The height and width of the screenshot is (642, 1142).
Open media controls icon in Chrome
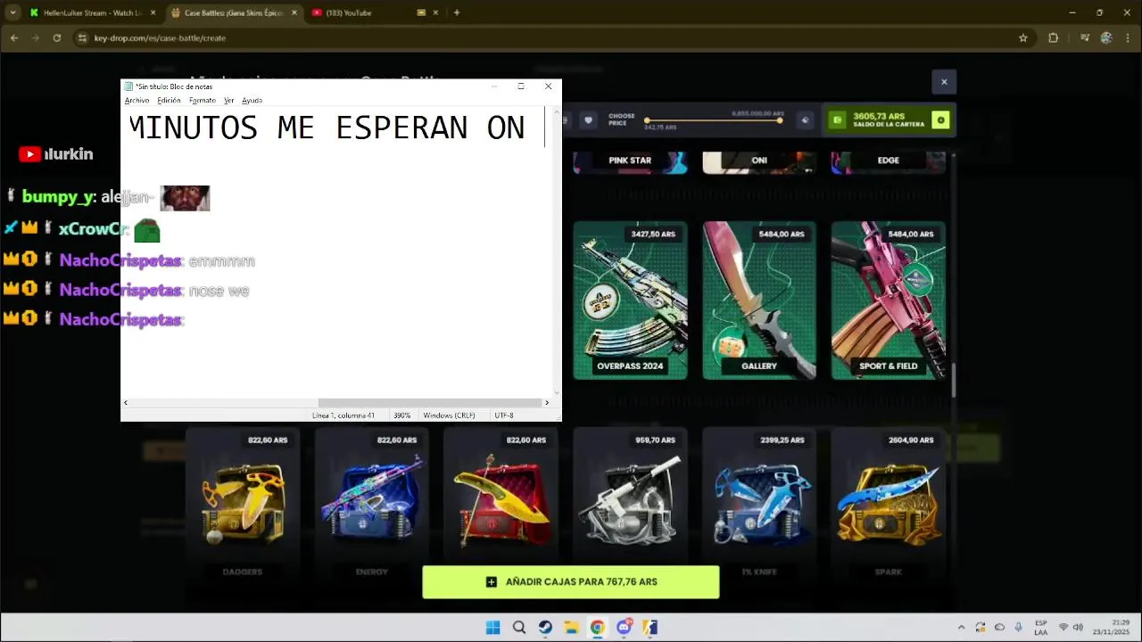coord(1084,37)
